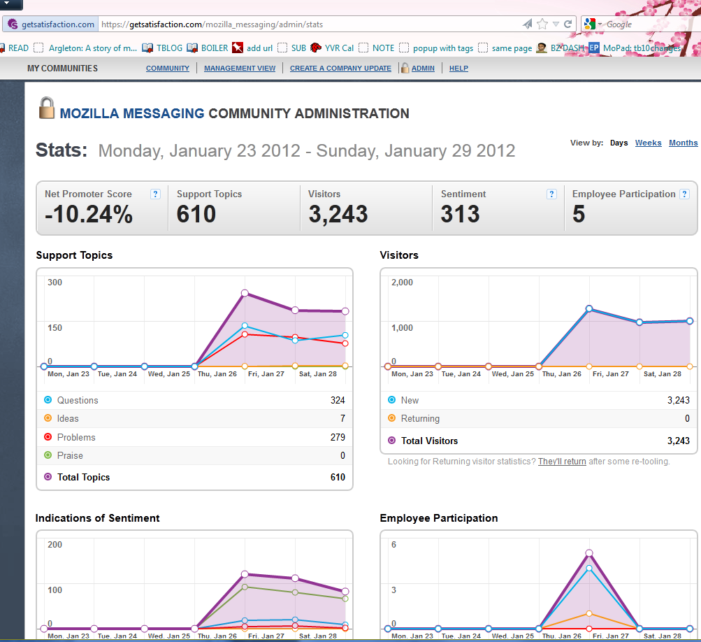Image resolution: width=701 pixels, height=642 pixels.
Task: Open the Sentiment help question mark
Action: click(x=551, y=194)
